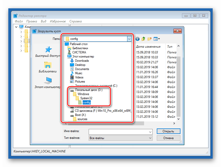Screen dimensions: 221x167
Task: Select Библиотеки in the dropdown list
Action: (x=80, y=48)
